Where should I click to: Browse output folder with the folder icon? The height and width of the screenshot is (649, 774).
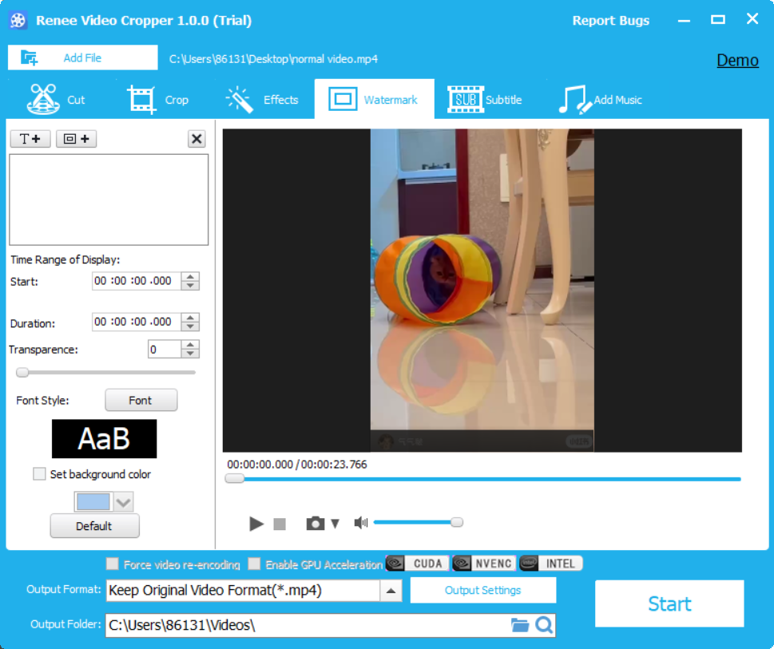click(x=520, y=625)
